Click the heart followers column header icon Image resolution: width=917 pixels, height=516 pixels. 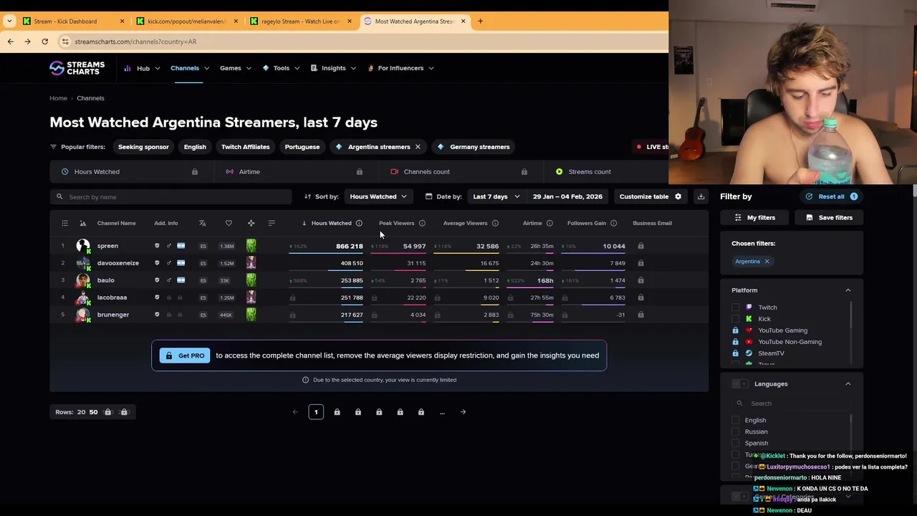[x=229, y=223]
